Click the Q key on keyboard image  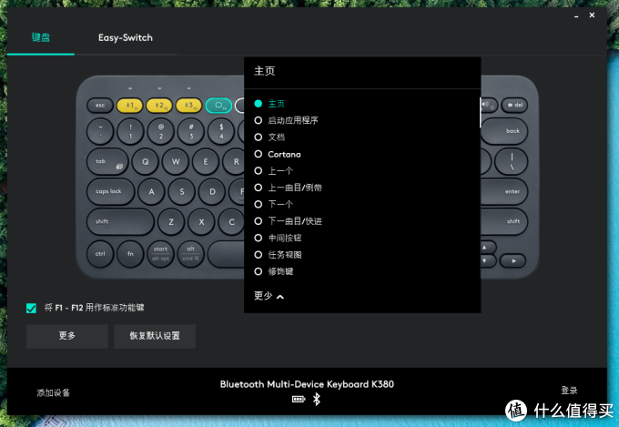pyautogui.click(x=146, y=161)
